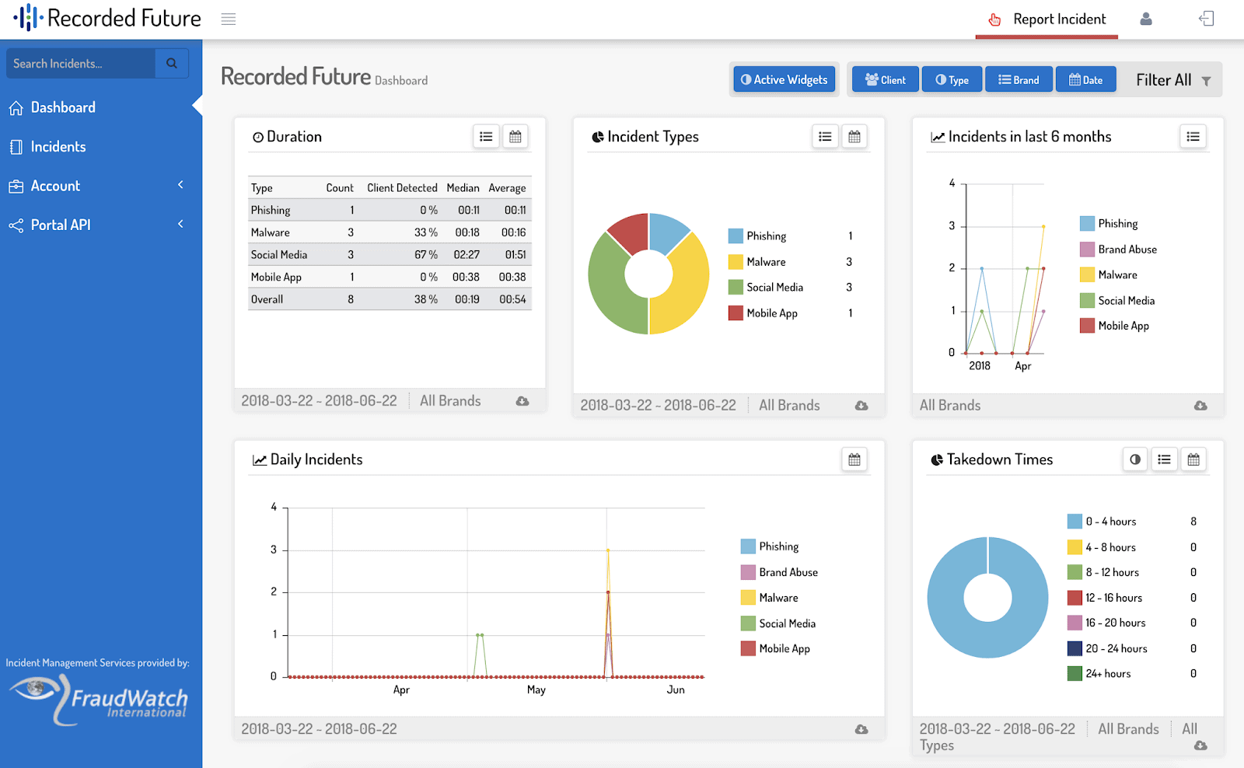Screen dimensions: 1244x768
Task: Open the Filter All dropdown
Action: (1172, 80)
